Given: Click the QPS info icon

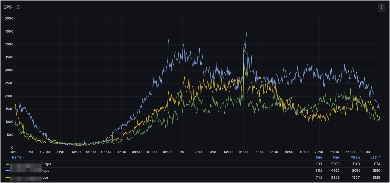Looking at the screenshot, I should (x=18, y=7).
